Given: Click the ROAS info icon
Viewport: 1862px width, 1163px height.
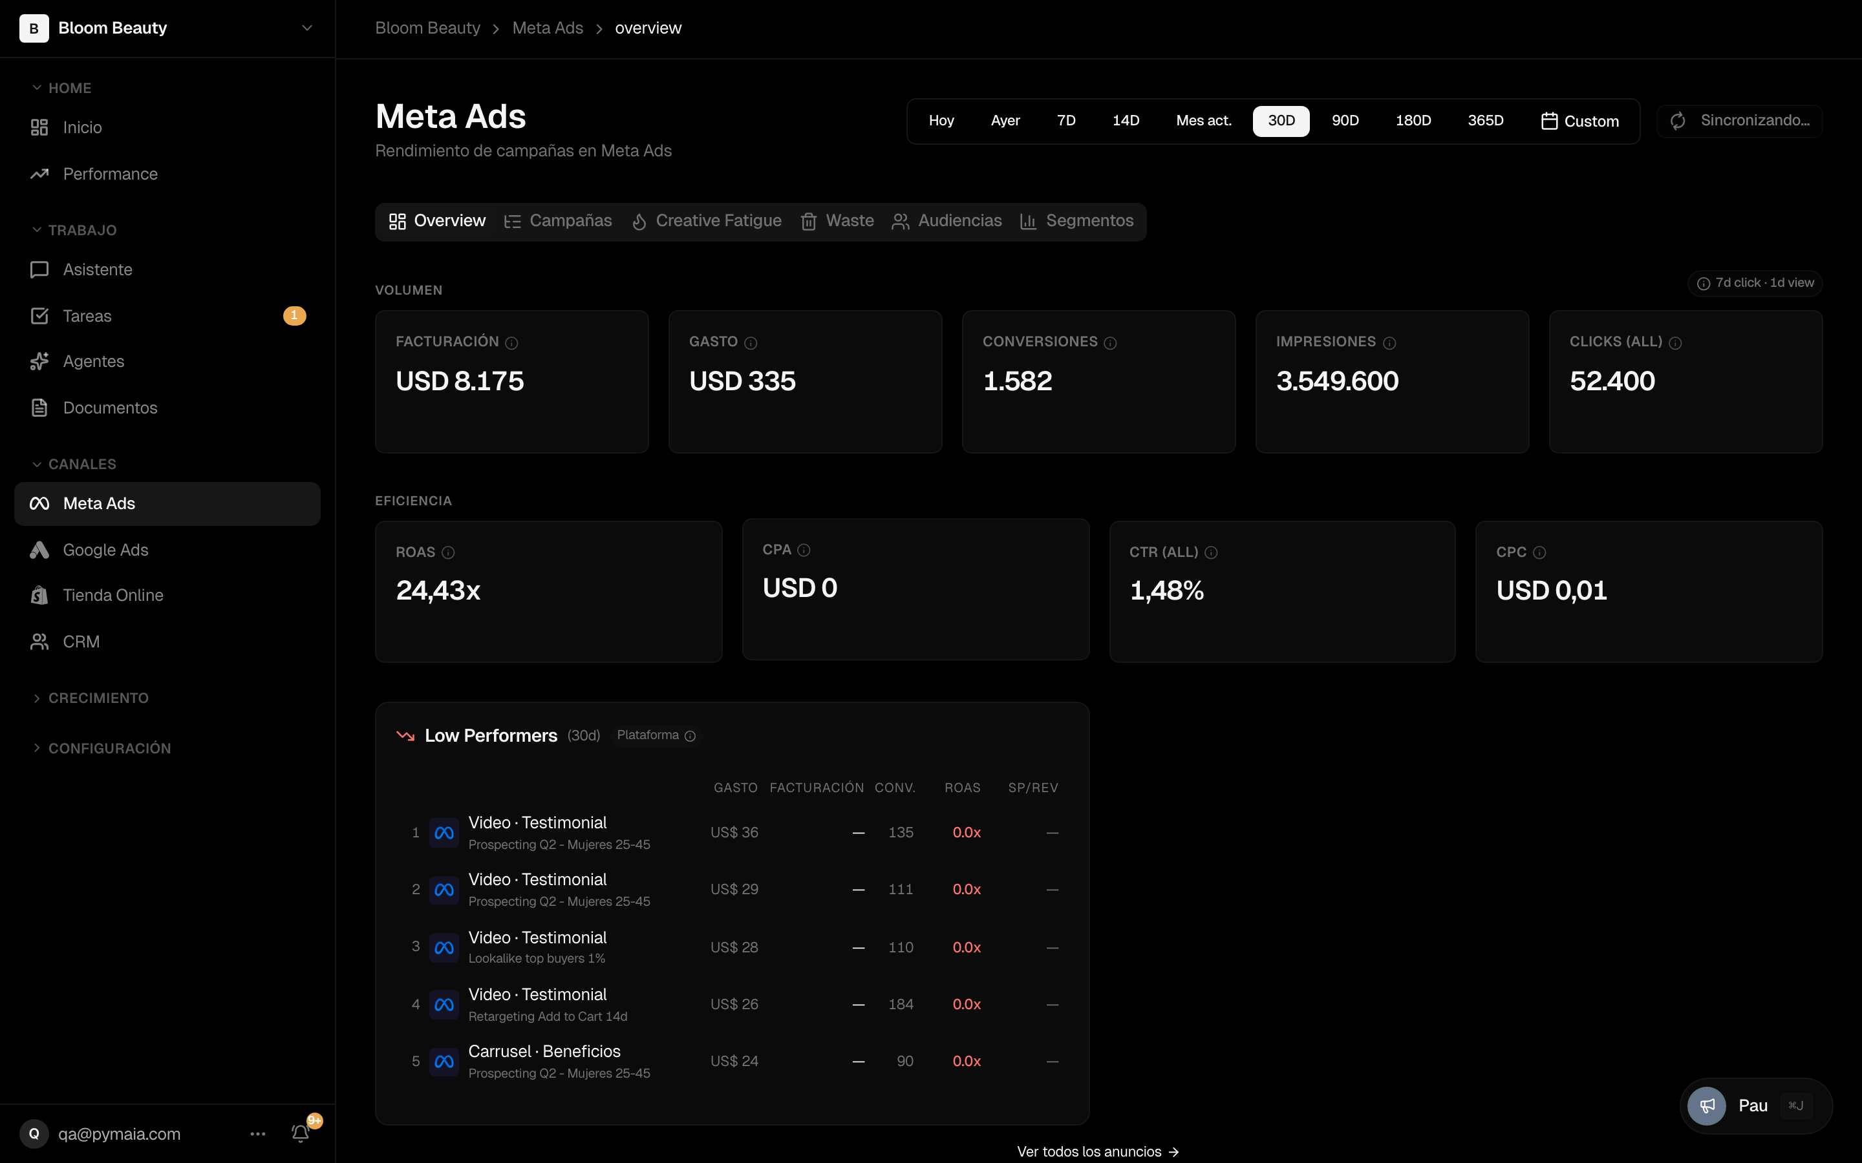Looking at the screenshot, I should click(x=449, y=553).
